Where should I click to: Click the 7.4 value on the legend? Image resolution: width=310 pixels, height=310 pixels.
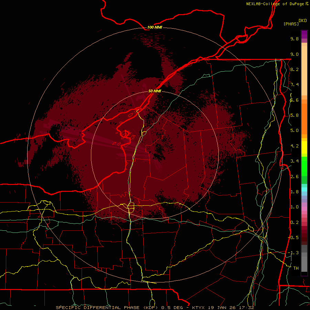pos(294,85)
